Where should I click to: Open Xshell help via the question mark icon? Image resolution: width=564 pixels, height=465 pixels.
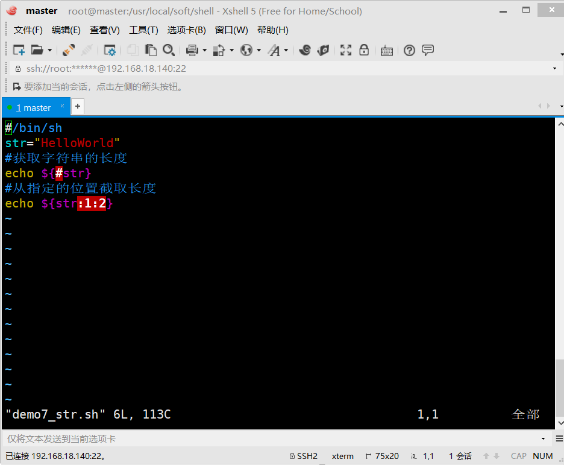point(409,50)
